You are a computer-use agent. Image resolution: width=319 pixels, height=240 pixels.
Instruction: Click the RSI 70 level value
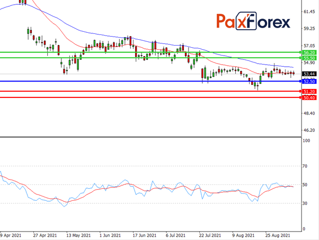tap(305, 166)
